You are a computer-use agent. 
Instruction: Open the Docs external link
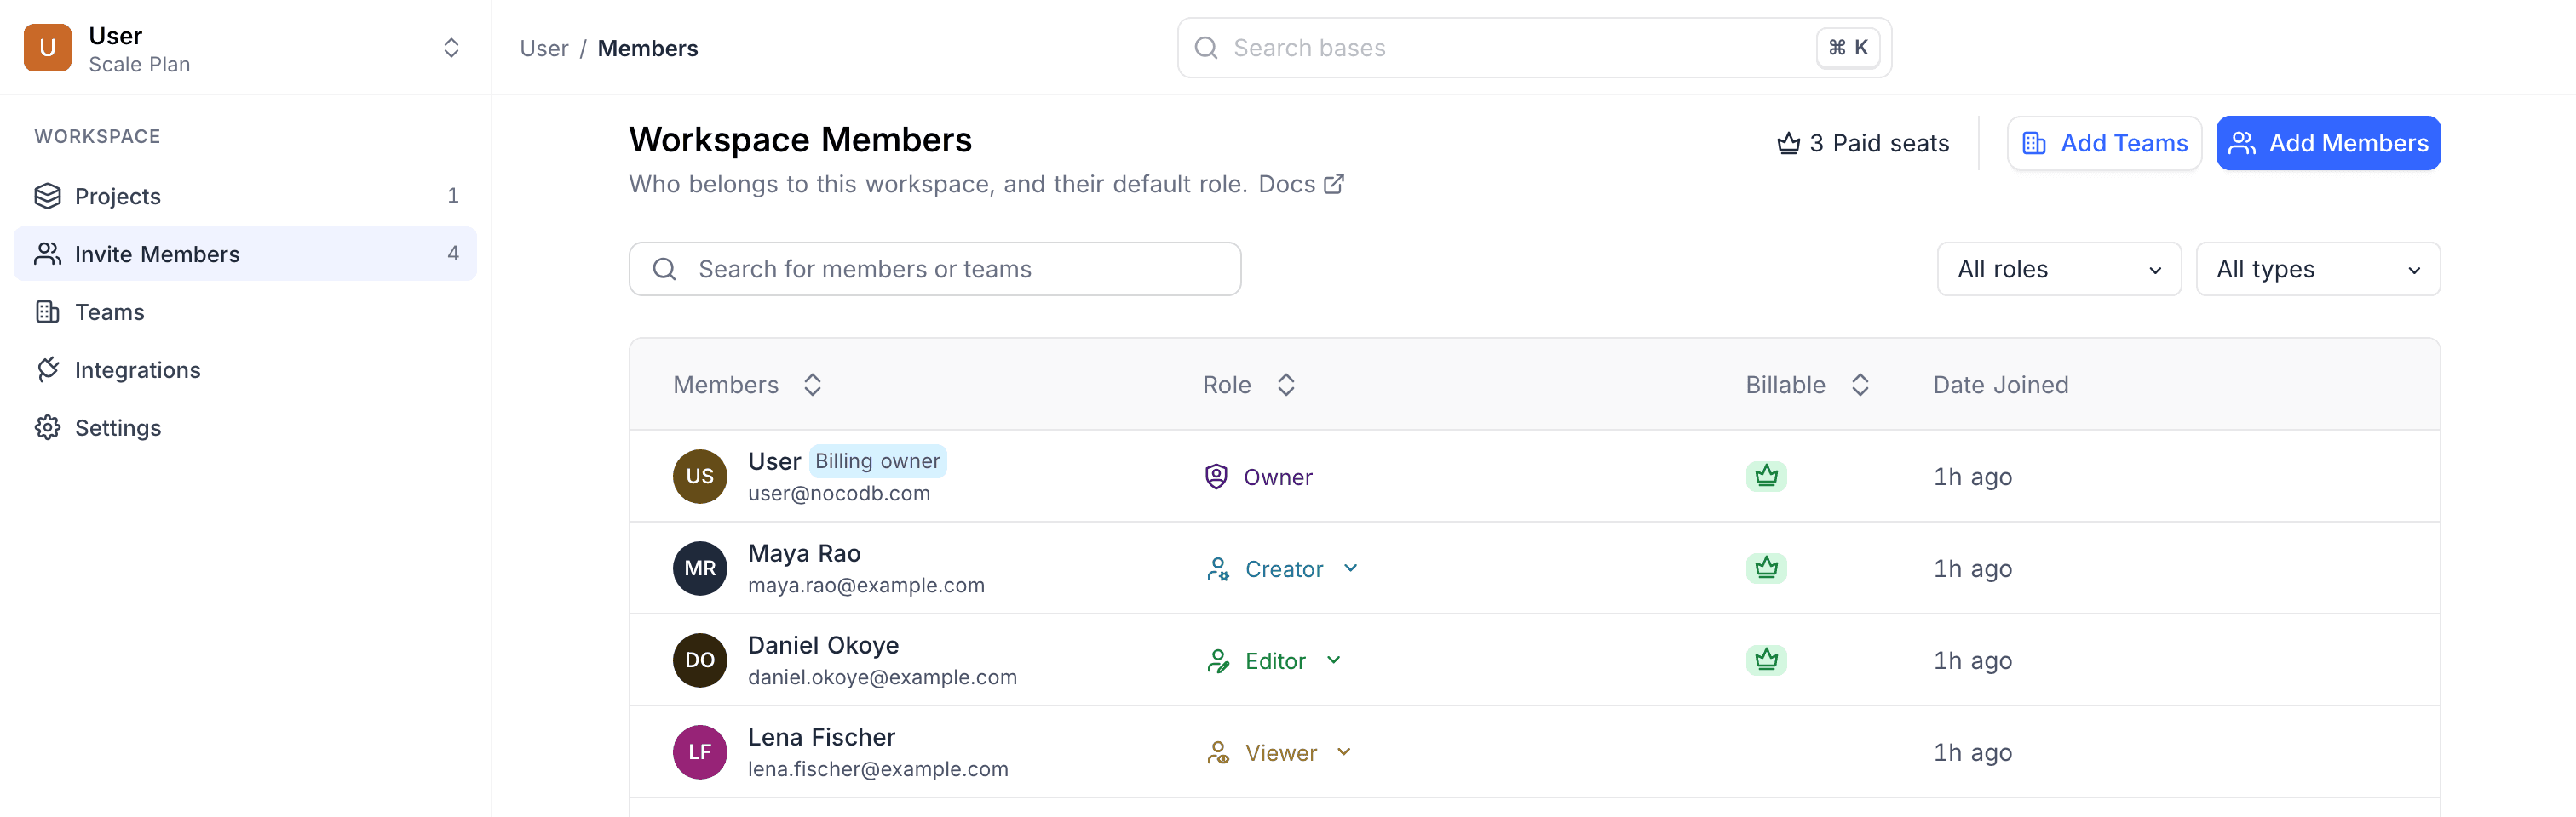tap(1301, 184)
